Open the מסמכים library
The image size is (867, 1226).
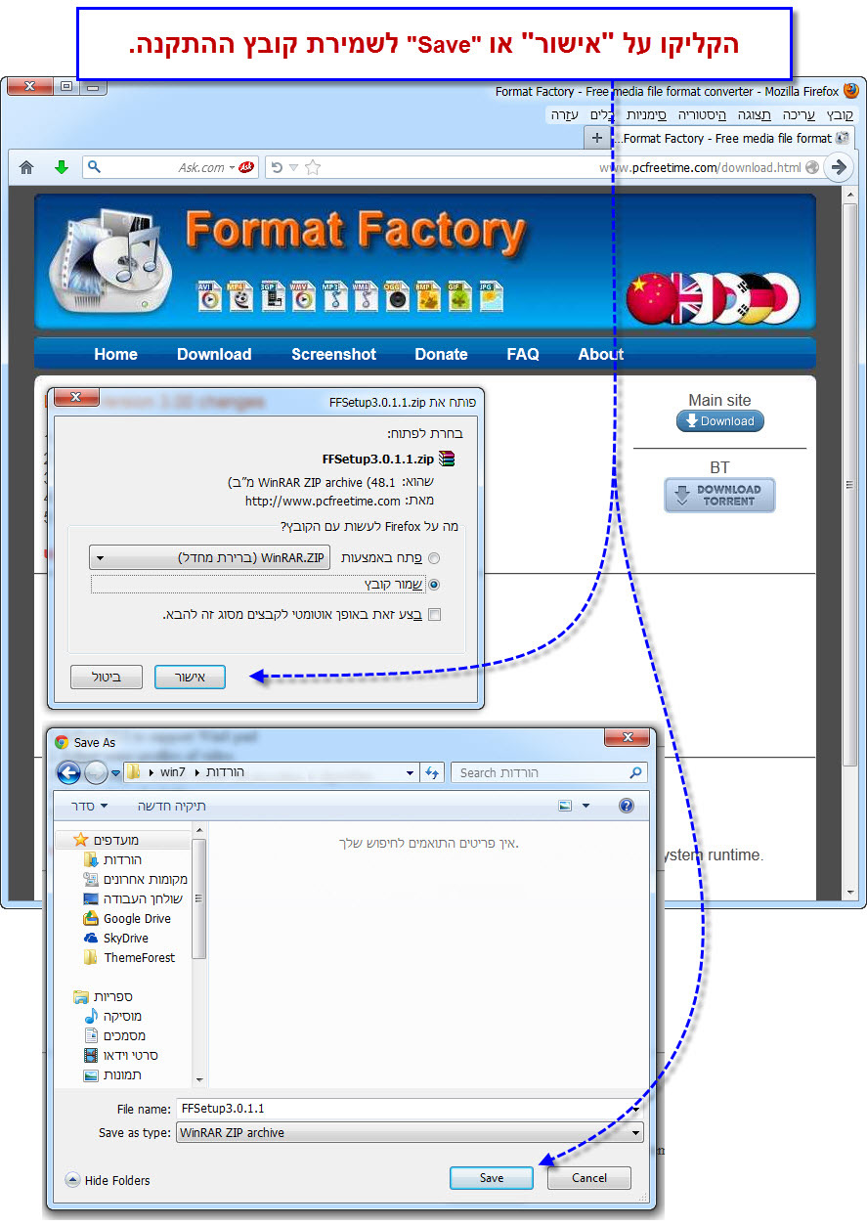114,1035
